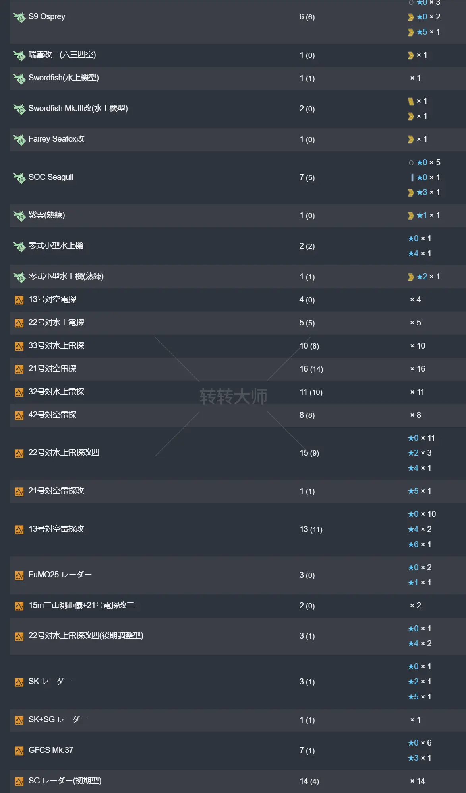Viewport: 466px width, 793px height.
Task: Click the radar icon next to GFCS Mk.37
Action: [19, 751]
